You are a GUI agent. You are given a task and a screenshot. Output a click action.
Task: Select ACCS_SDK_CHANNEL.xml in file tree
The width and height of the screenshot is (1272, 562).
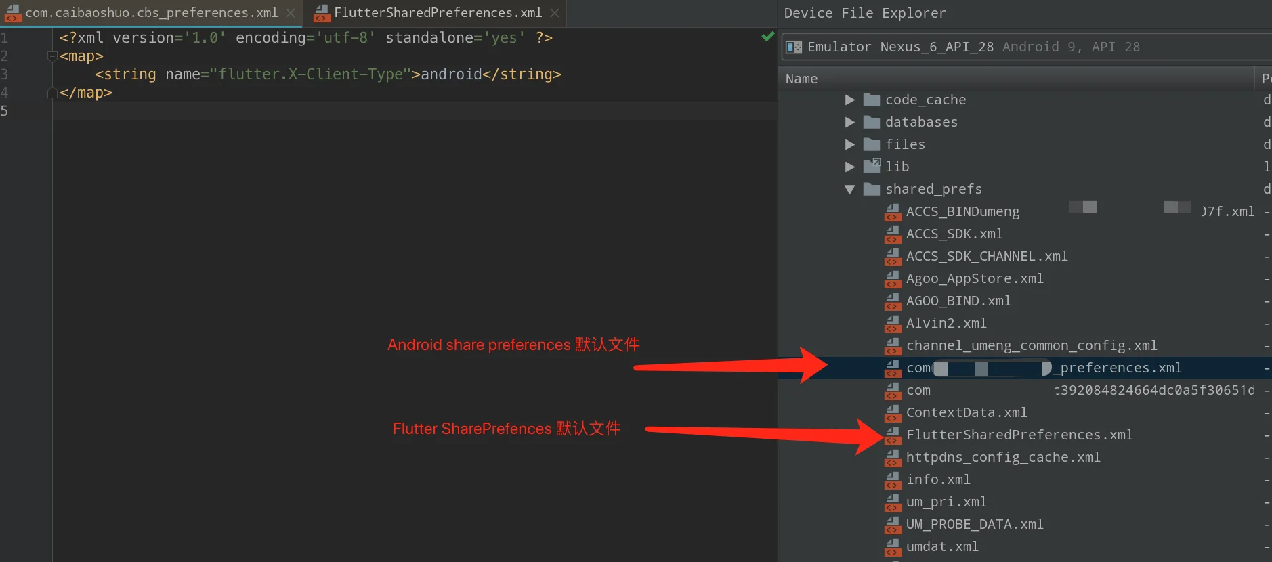click(987, 257)
